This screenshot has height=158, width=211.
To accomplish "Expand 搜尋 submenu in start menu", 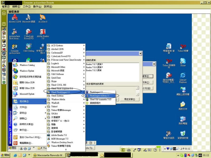I will (29, 118).
